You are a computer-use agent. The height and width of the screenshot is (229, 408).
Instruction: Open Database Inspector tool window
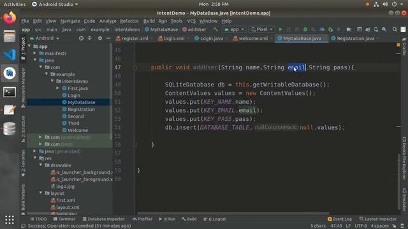(x=103, y=219)
